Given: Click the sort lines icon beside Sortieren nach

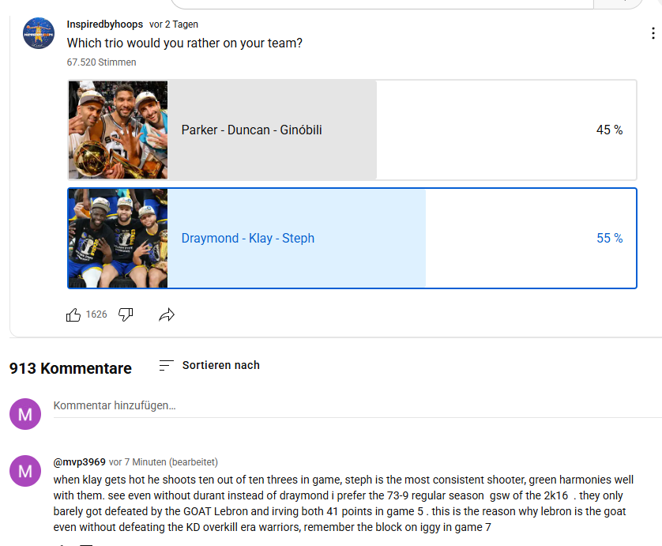Looking at the screenshot, I should [166, 365].
